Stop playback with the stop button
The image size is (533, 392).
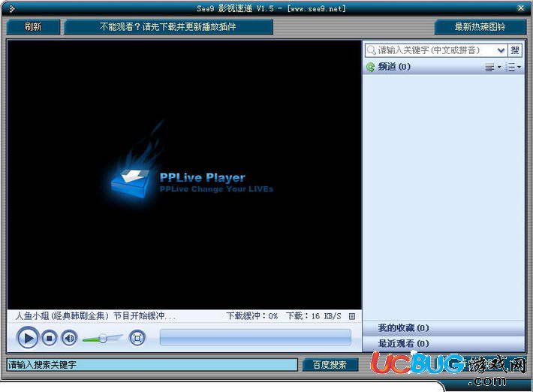(50, 338)
